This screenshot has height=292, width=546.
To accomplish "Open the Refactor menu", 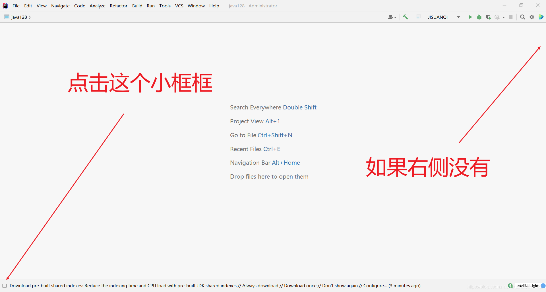I will [x=119, y=6].
